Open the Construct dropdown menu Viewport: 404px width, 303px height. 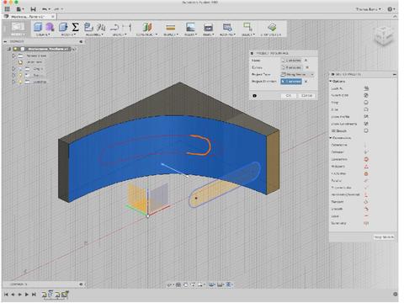(x=146, y=35)
